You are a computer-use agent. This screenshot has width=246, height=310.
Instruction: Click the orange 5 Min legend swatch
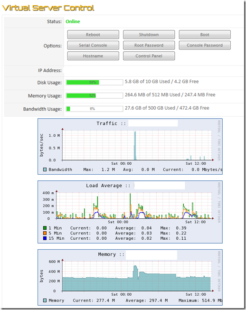[x=45, y=233]
